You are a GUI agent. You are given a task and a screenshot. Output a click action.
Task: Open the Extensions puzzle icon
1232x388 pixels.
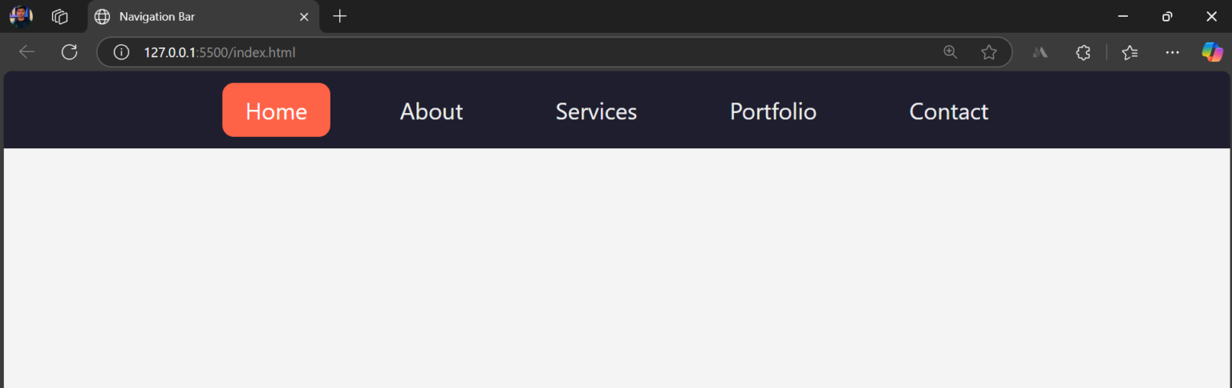[1083, 52]
